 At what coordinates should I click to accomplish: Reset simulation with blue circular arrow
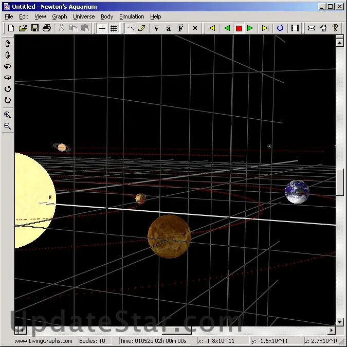pyautogui.click(x=280, y=28)
